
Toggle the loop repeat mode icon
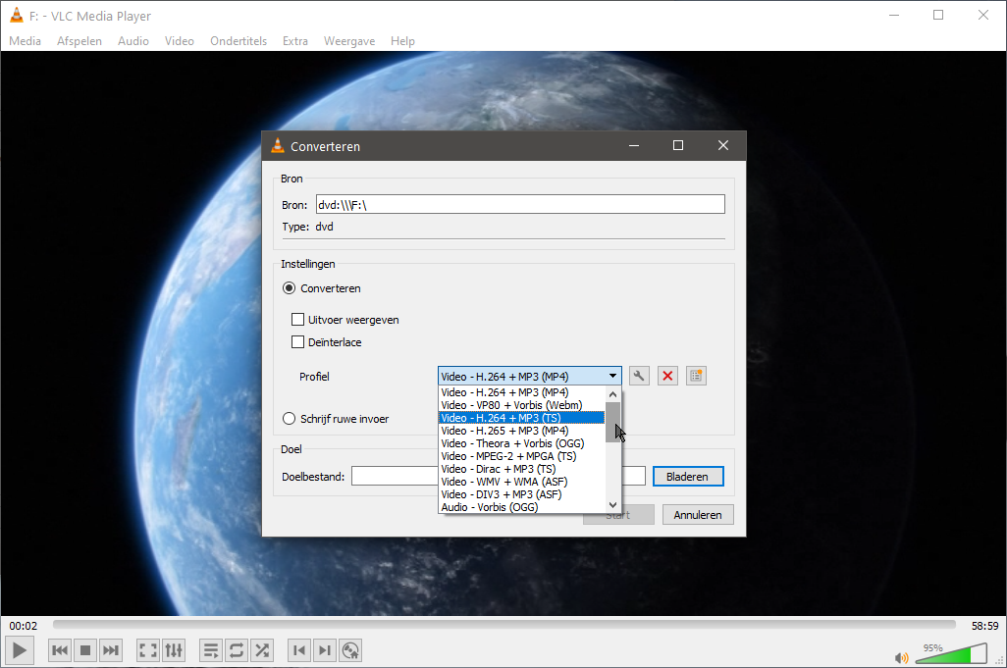point(237,650)
